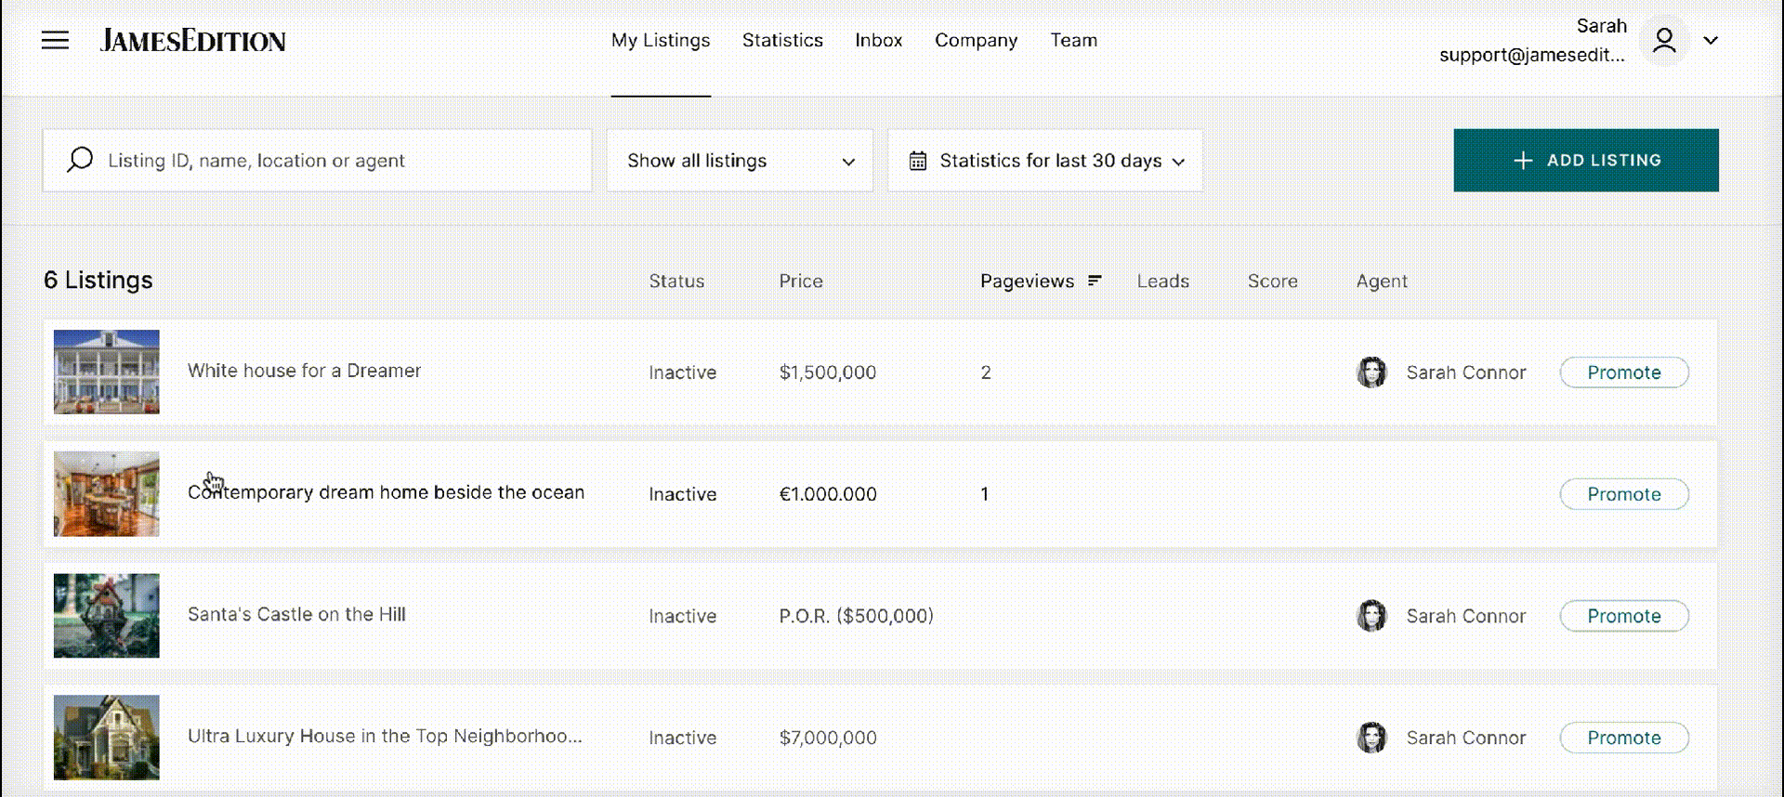1784x797 pixels.
Task: Sort by Agent column header
Action: [1382, 281]
